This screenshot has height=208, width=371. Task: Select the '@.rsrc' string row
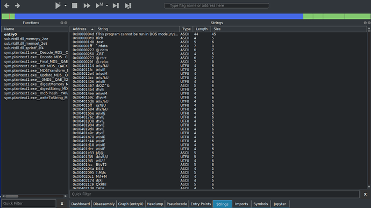(218, 58)
